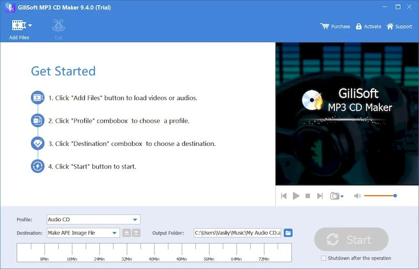
Task: Click the Activate lock icon
Action: coord(359,26)
